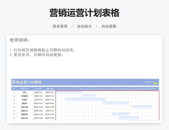Select the 开始日期 column header

tap(38, 89)
